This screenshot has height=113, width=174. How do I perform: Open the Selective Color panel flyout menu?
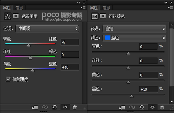(x=170, y=8)
